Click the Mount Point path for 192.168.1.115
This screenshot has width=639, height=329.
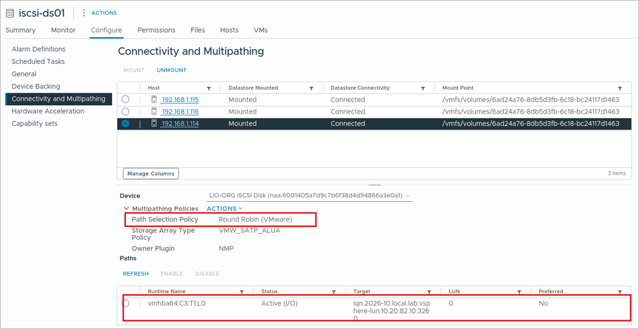(x=531, y=99)
